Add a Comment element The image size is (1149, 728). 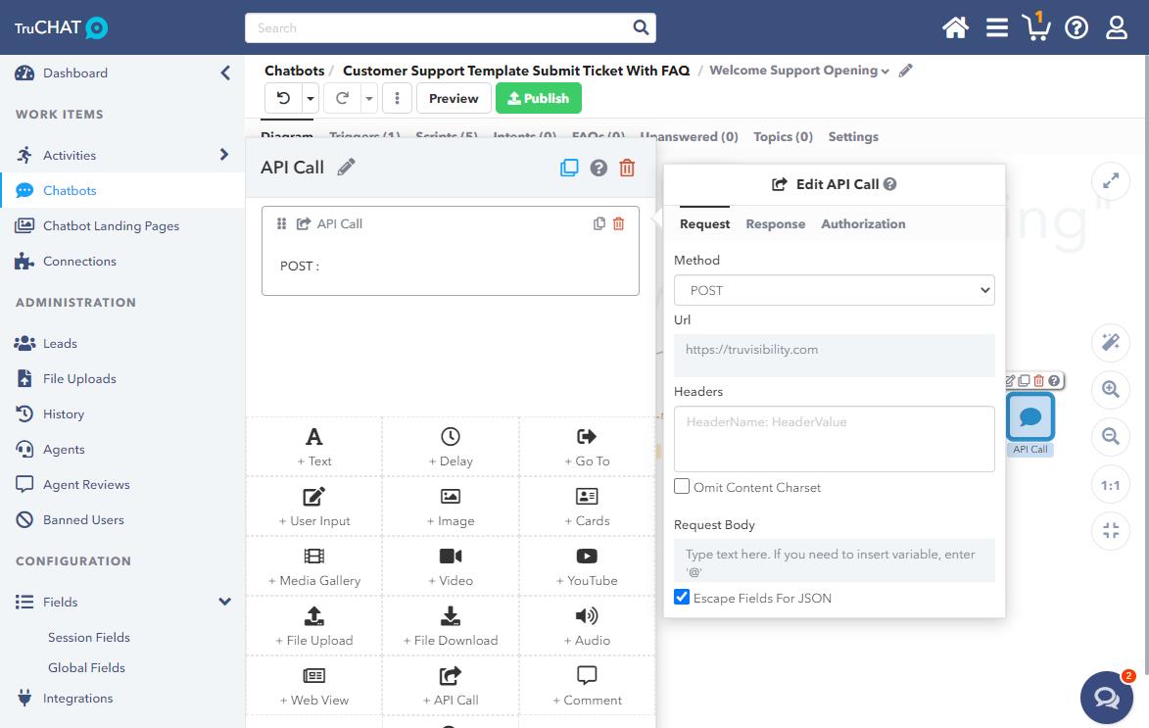[x=586, y=686]
